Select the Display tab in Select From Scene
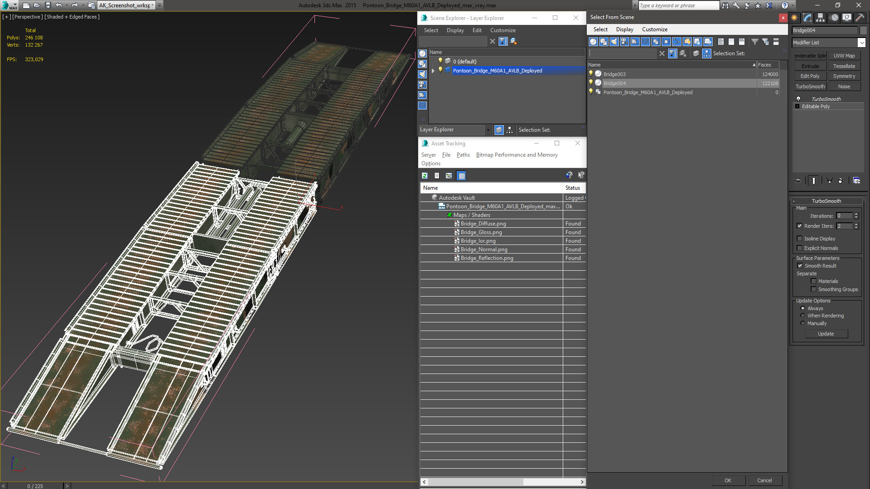Image resolution: width=870 pixels, height=489 pixels. 624,29
